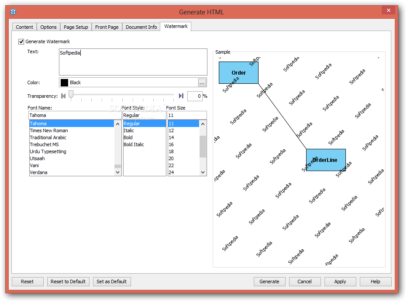Click the Order box in the sample
The image size is (407, 302).
pyautogui.click(x=238, y=72)
